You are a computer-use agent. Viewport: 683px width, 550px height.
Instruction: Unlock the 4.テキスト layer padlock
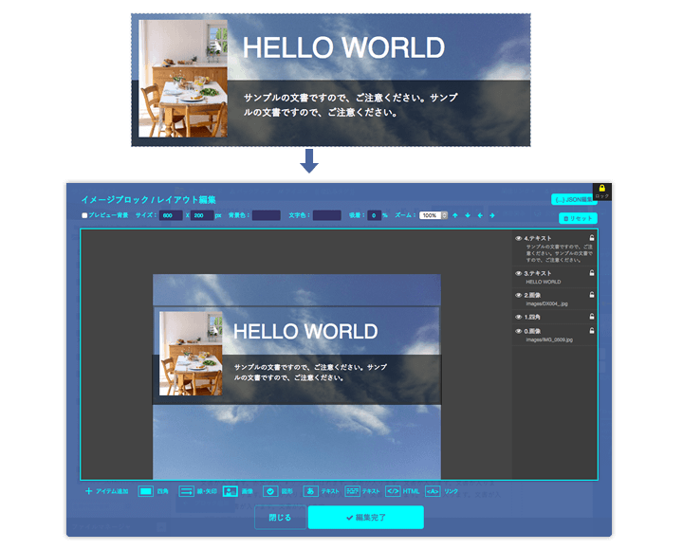(x=592, y=238)
